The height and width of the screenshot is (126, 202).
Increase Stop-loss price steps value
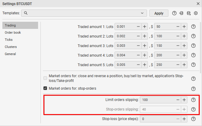point(184,119)
